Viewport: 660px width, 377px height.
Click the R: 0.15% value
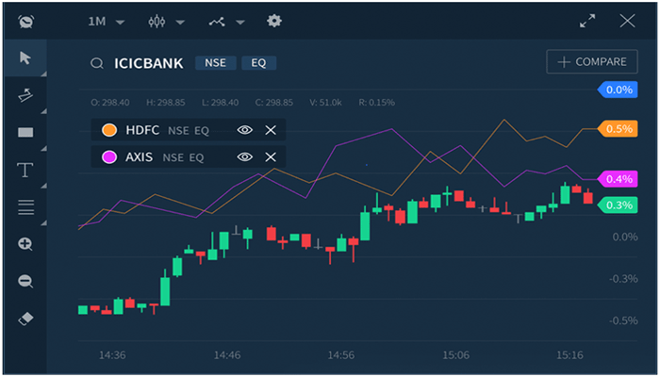tap(377, 103)
